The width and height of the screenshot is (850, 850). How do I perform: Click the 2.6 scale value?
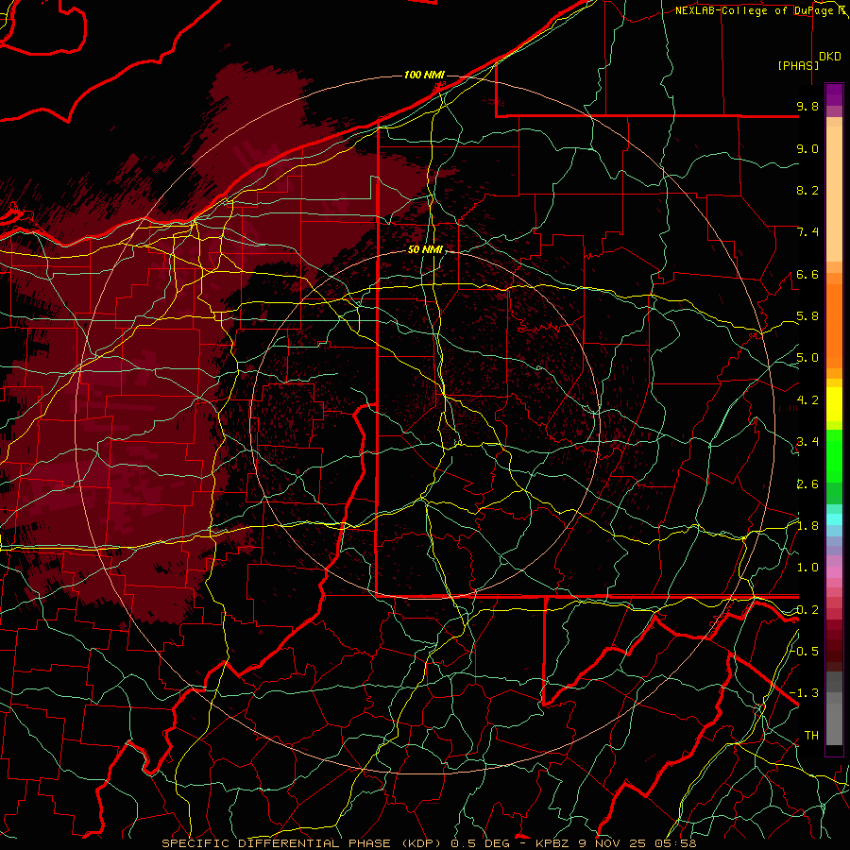(x=807, y=484)
